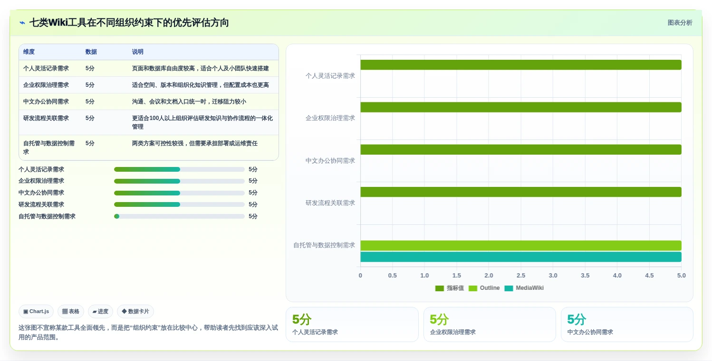This screenshot has height=361, width=712.
Task: Click the 图表分析 label in header
Action: 680,23
